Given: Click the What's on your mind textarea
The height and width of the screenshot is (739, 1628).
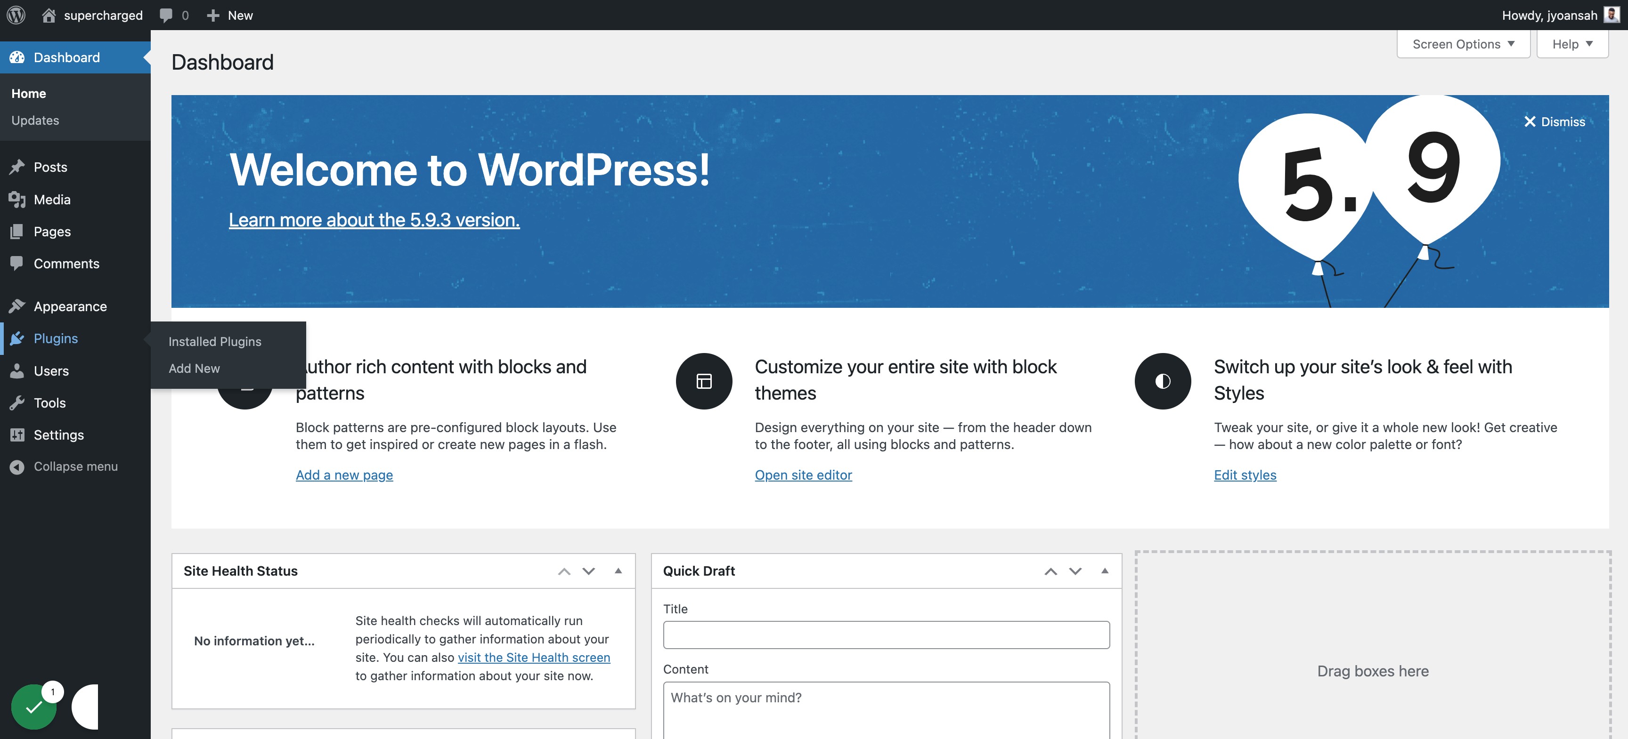Looking at the screenshot, I should [886, 710].
